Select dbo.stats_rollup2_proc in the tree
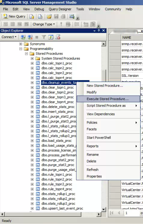143x224 pixels. [58, 199]
